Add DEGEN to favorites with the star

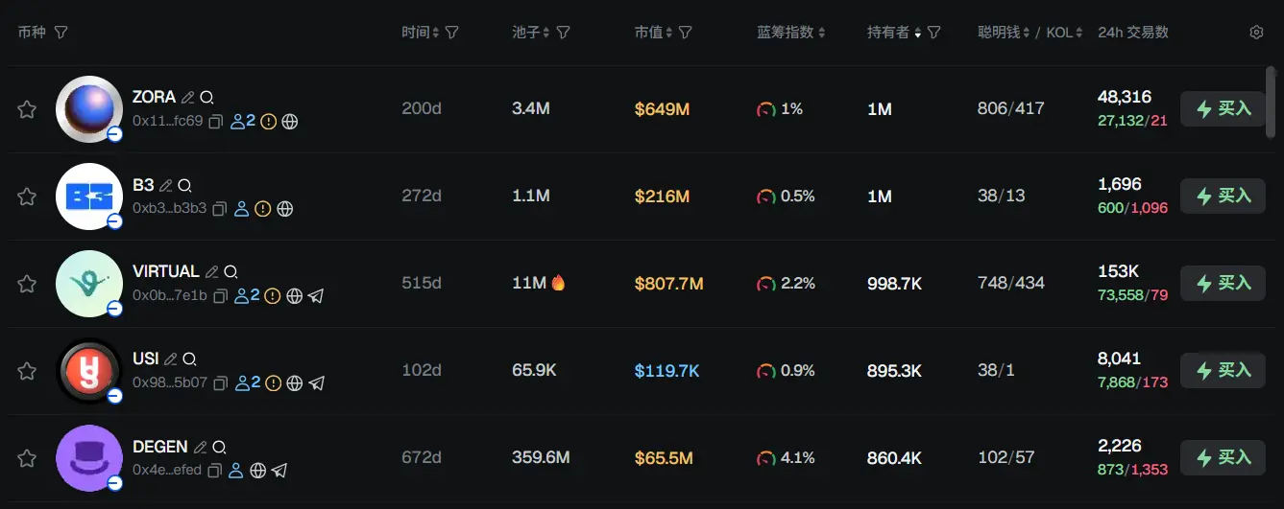[27, 458]
